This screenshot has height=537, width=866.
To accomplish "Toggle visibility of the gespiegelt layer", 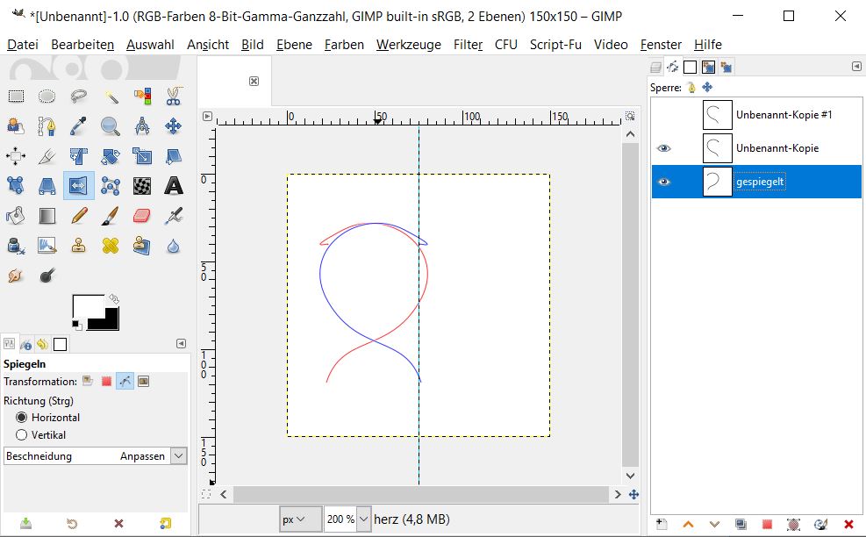I will [664, 182].
